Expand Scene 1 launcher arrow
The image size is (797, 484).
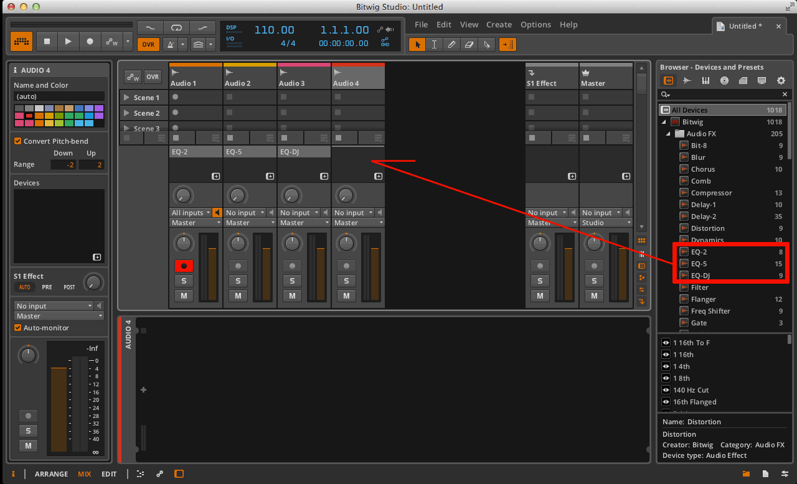[126, 98]
